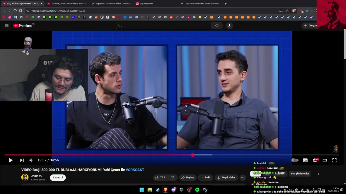Open site settings icon in address bar

pyautogui.click(x=27, y=11)
